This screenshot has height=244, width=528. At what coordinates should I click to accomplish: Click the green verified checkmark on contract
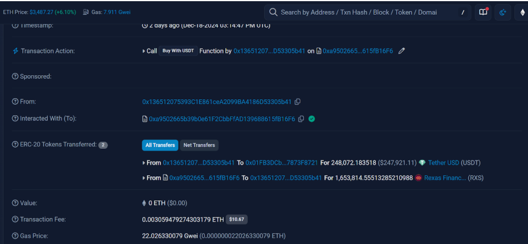(311, 119)
